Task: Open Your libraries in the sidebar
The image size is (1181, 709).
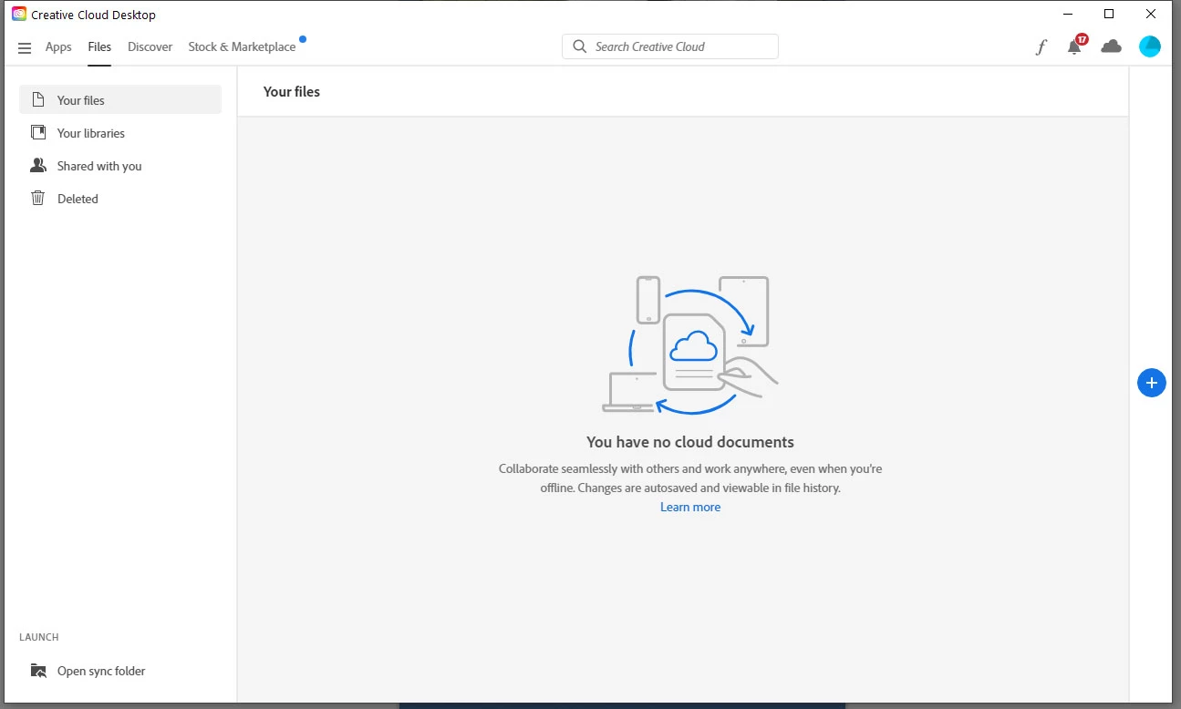Action: (x=120, y=132)
